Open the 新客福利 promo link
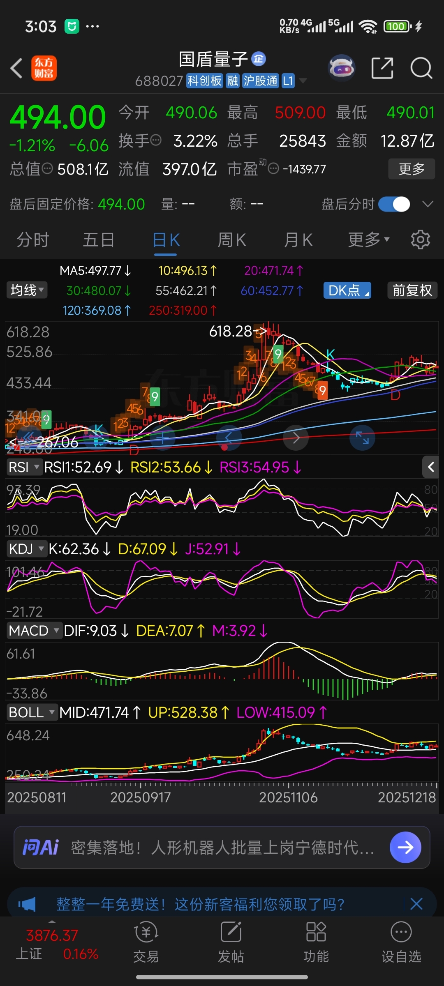Screen dimensions: 444x986 200,904
